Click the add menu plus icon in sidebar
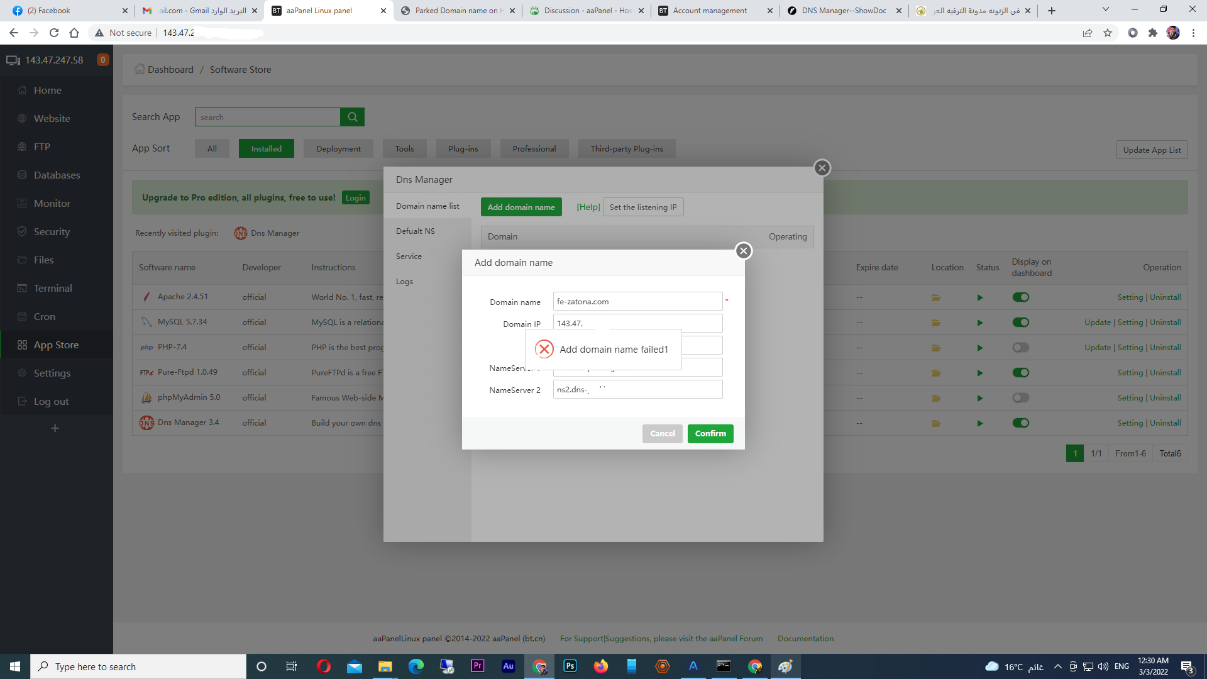The height and width of the screenshot is (679, 1207). click(x=55, y=428)
